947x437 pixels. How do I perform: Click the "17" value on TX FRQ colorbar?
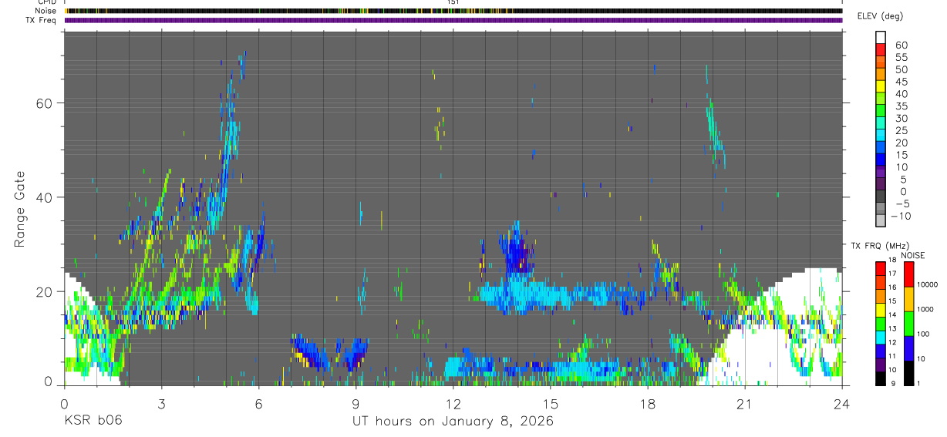(x=891, y=274)
